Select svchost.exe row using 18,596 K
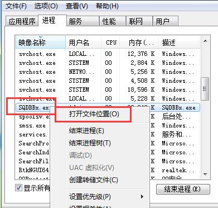This screenshot has height=208, width=218. pos(108,89)
